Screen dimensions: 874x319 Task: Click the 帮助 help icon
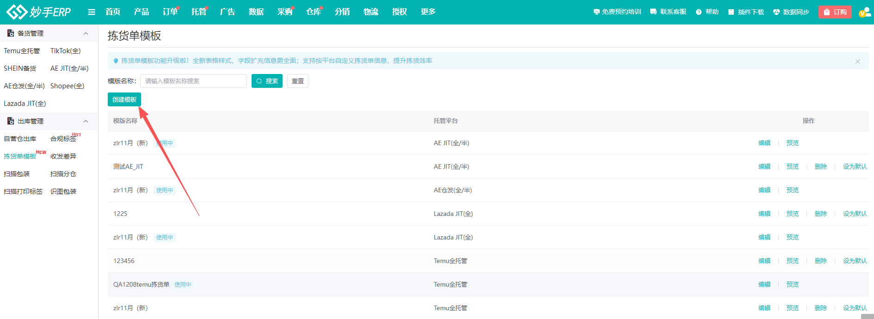click(x=699, y=12)
